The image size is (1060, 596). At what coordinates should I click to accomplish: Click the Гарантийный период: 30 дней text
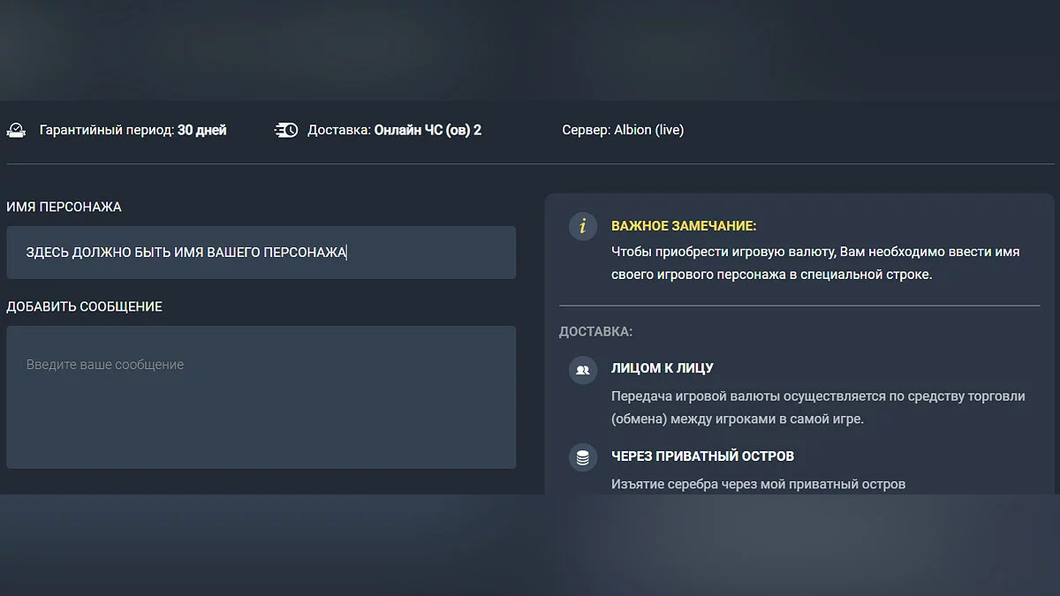click(132, 130)
